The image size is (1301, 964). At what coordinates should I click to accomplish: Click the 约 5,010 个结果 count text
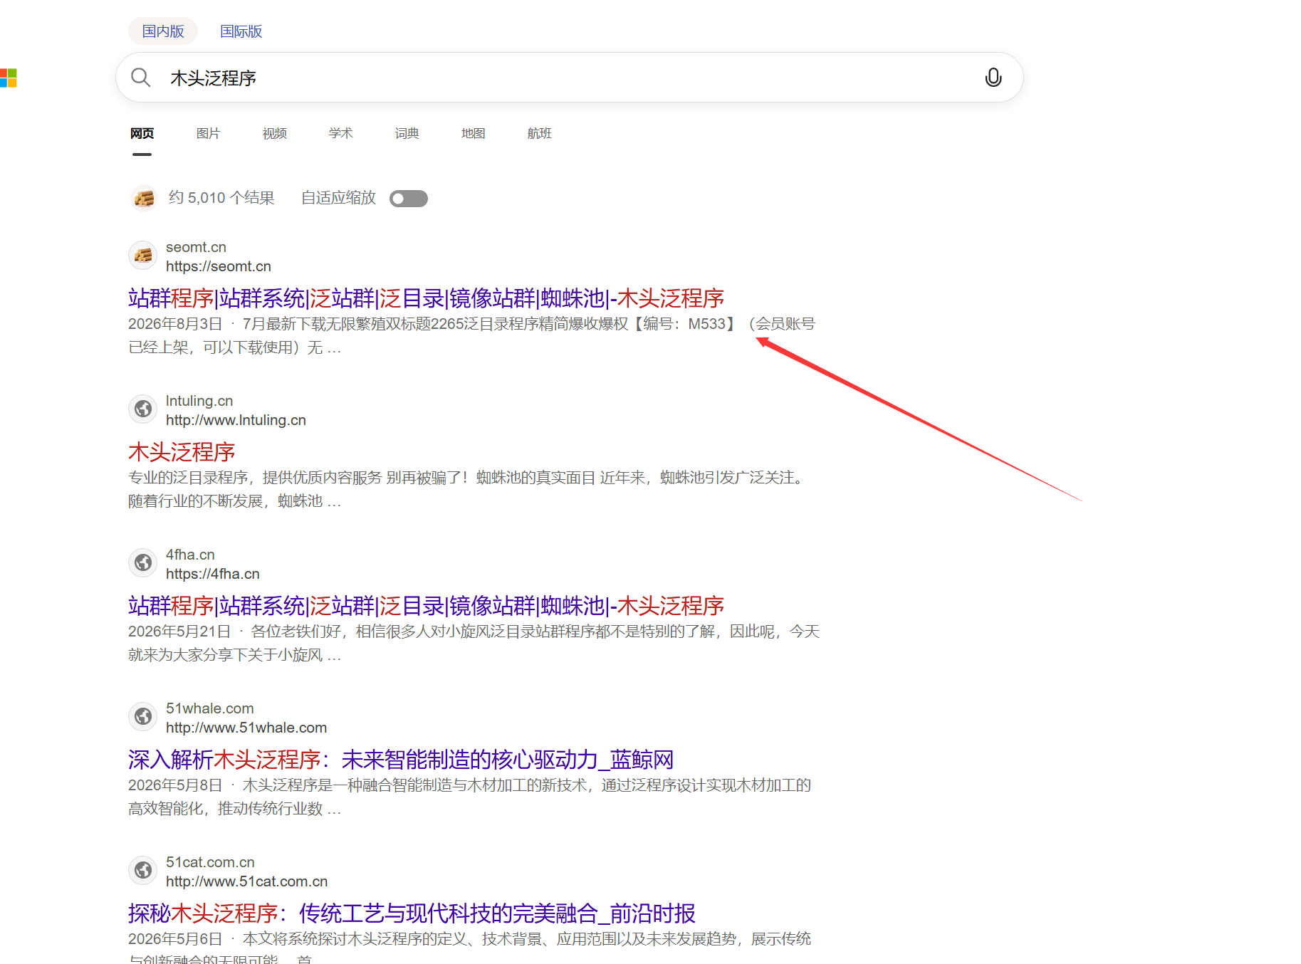(221, 198)
